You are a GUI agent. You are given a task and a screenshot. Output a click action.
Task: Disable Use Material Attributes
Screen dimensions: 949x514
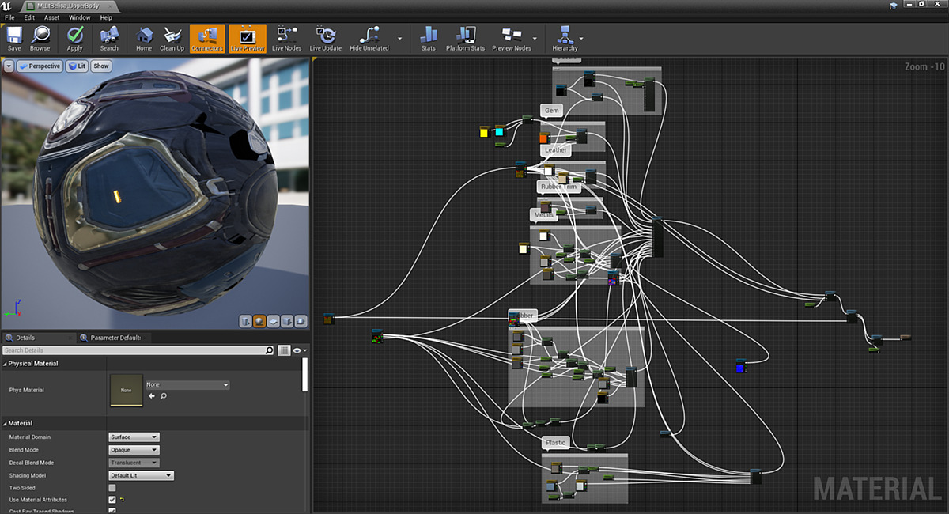(112, 500)
